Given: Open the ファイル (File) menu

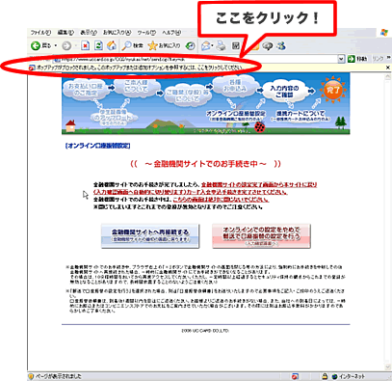Looking at the screenshot, I should click(40, 33).
